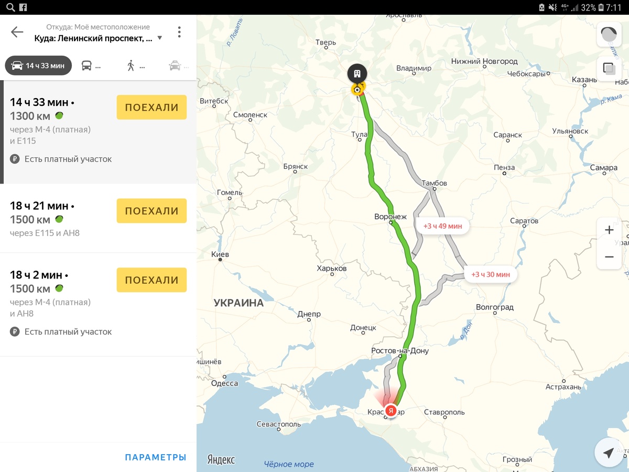Select the +3 ч 49 мин alternate route label
The width and height of the screenshot is (629, 472).
tap(443, 226)
